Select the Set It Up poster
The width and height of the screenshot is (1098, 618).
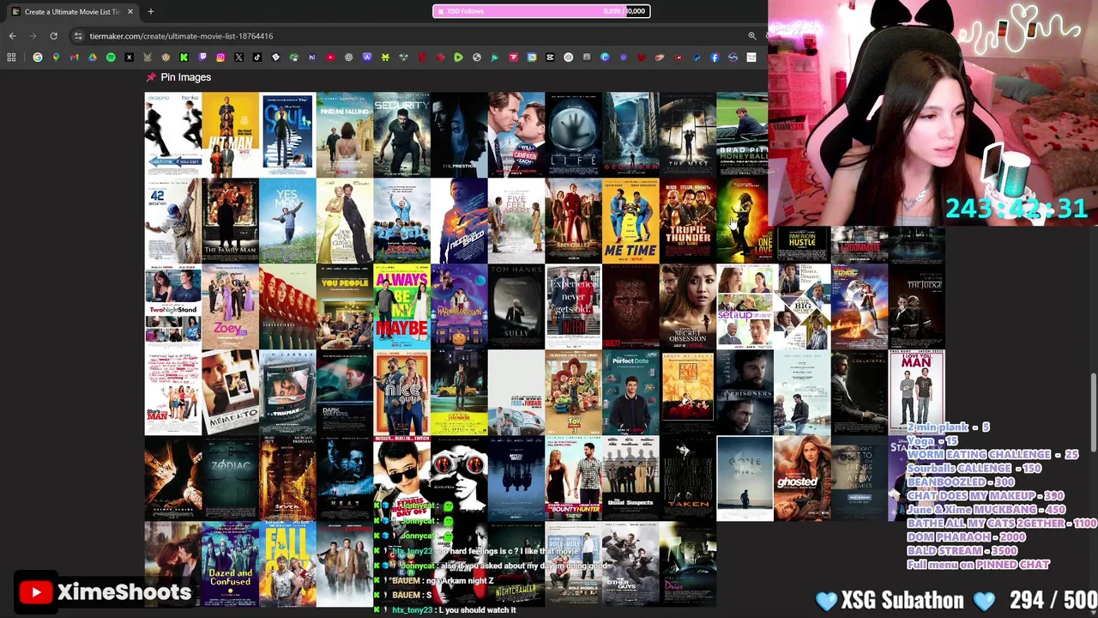[745, 306]
